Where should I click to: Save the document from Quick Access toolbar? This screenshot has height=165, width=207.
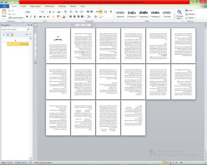click(6, 2)
